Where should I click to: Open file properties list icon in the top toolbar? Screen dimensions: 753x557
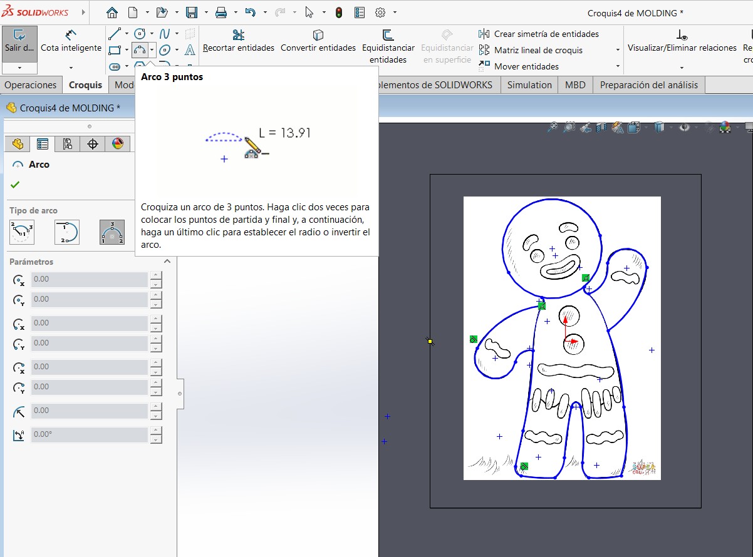pos(360,13)
